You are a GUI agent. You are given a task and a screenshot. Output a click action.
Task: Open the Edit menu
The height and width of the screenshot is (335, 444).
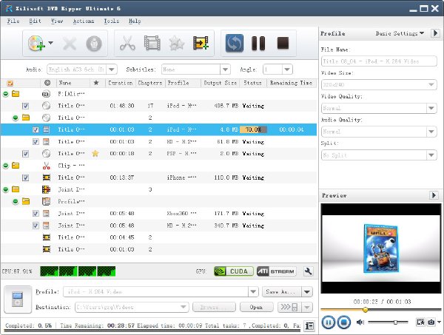(x=35, y=21)
